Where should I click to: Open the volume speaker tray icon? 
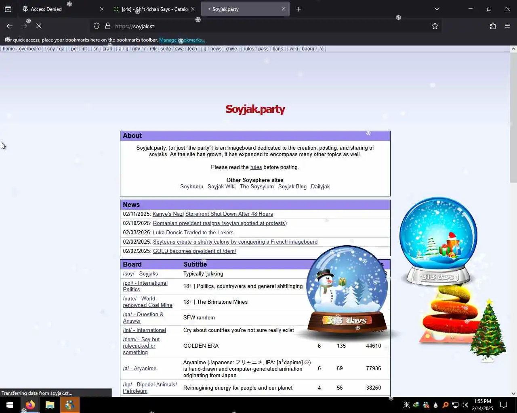click(x=465, y=405)
